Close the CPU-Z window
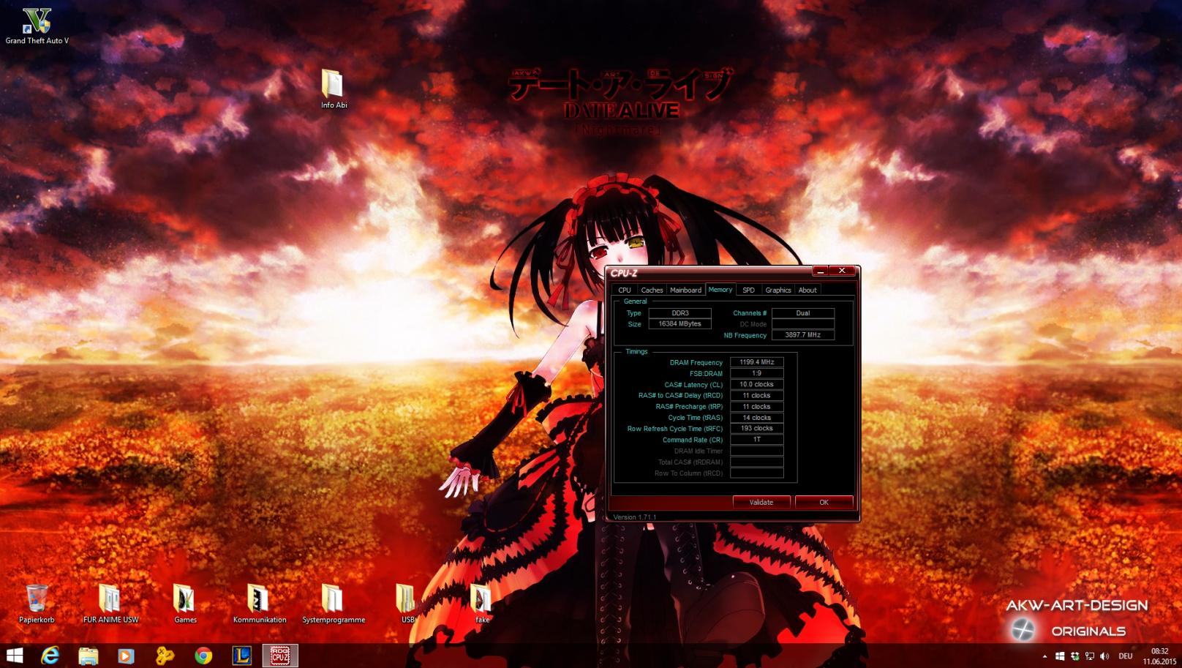This screenshot has width=1182, height=668. (842, 271)
